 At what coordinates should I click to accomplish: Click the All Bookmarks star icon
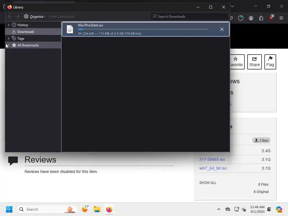tap(14, 45)
